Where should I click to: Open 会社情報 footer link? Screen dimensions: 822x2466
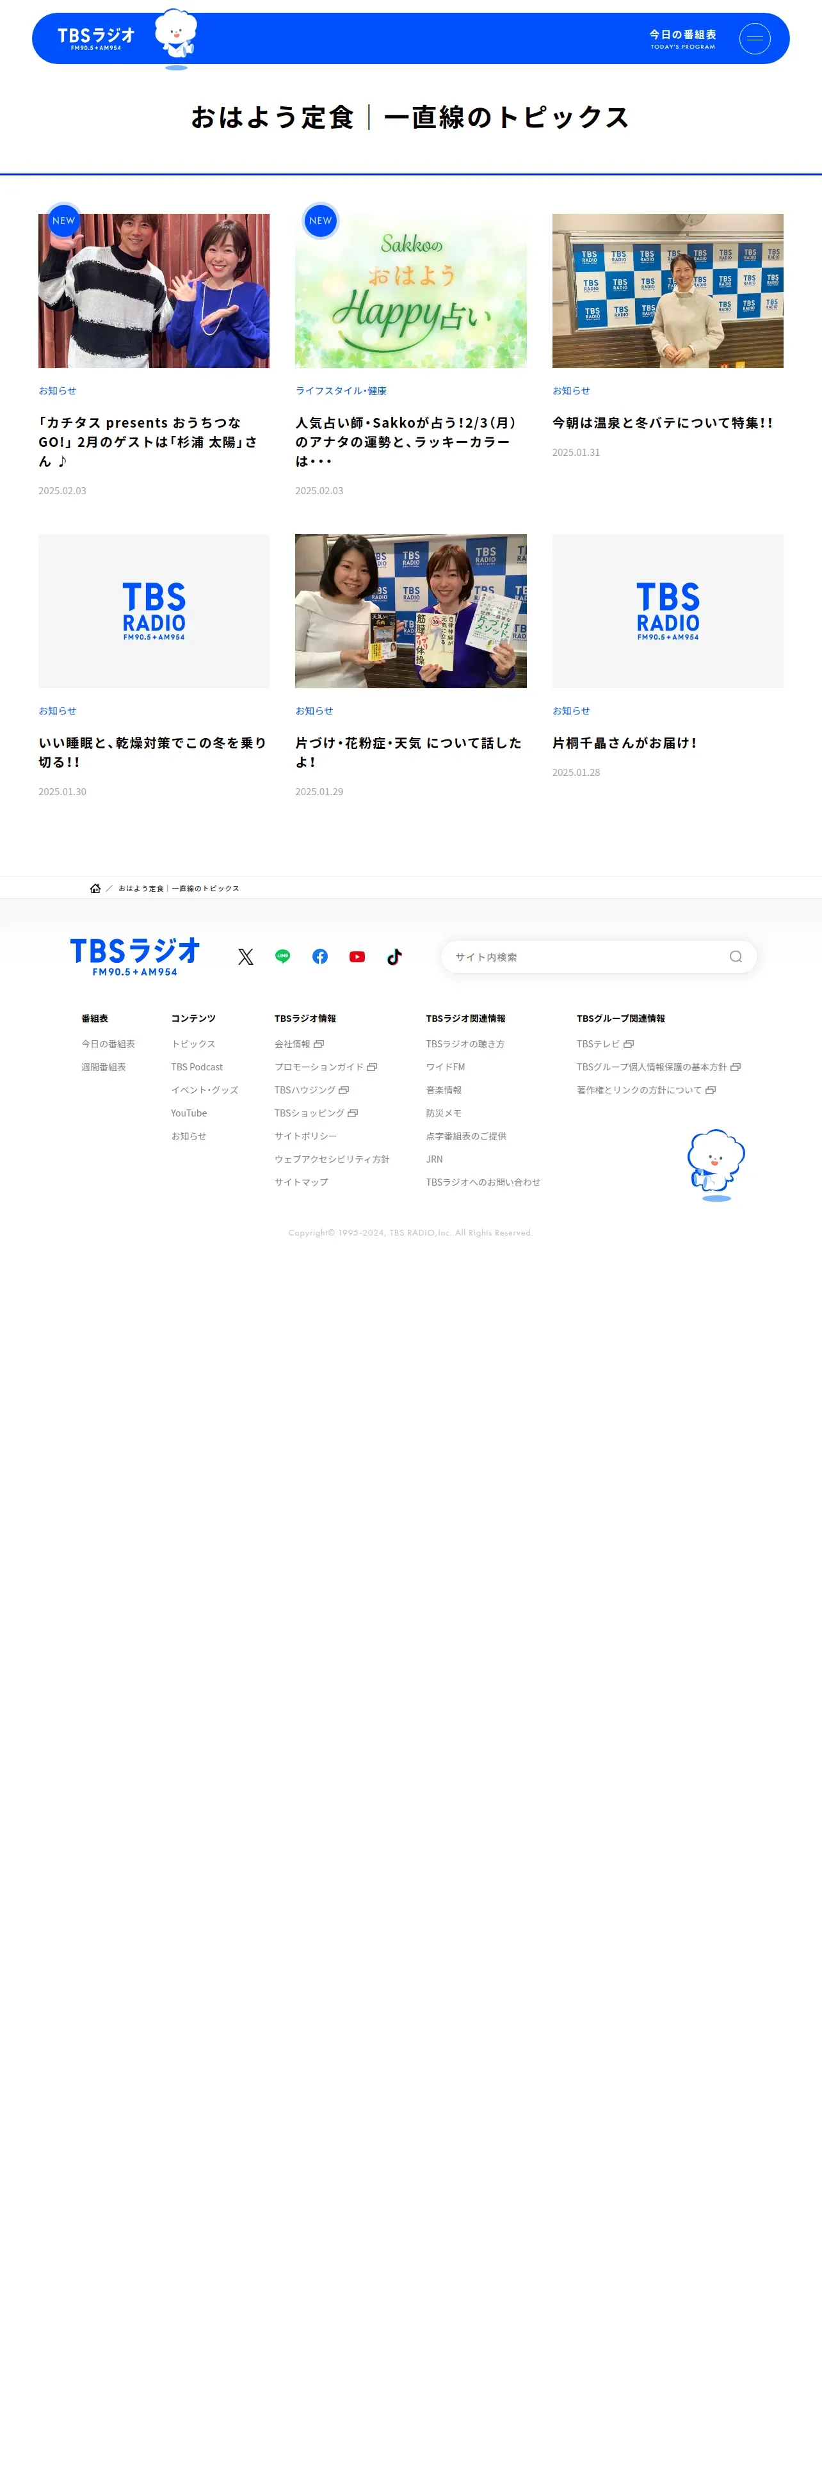point(293,1044)
